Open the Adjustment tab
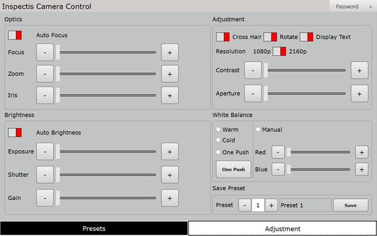 [x=282, y=228]
